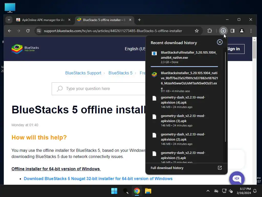Click the address bar URL
This screenshot has height=197, width=262.
click(x=113, y=31)
